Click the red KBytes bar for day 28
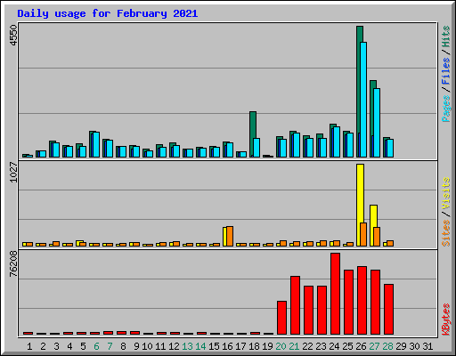The height and width of the screenshot is (356, 456). coord(388,309)
